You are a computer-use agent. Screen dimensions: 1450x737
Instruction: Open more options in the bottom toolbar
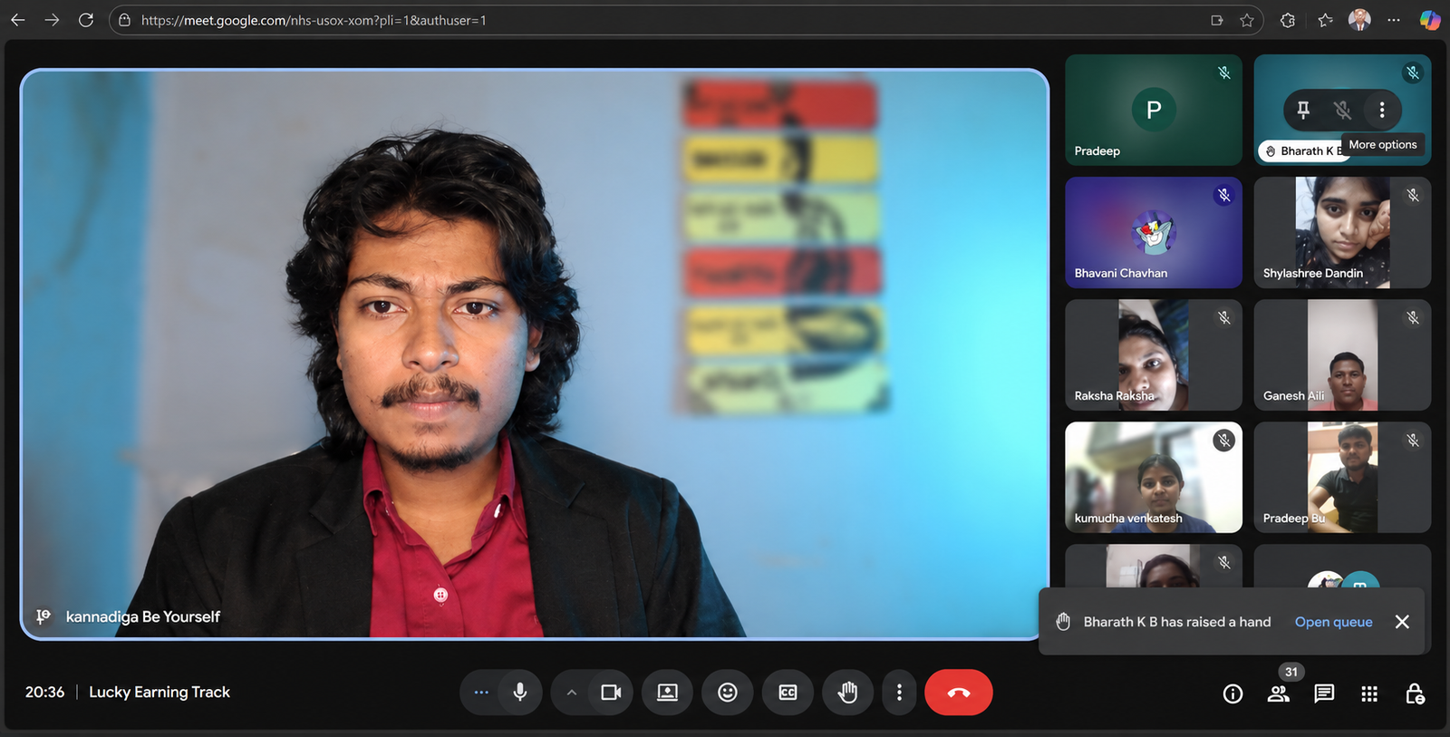(x=899, y=693)
